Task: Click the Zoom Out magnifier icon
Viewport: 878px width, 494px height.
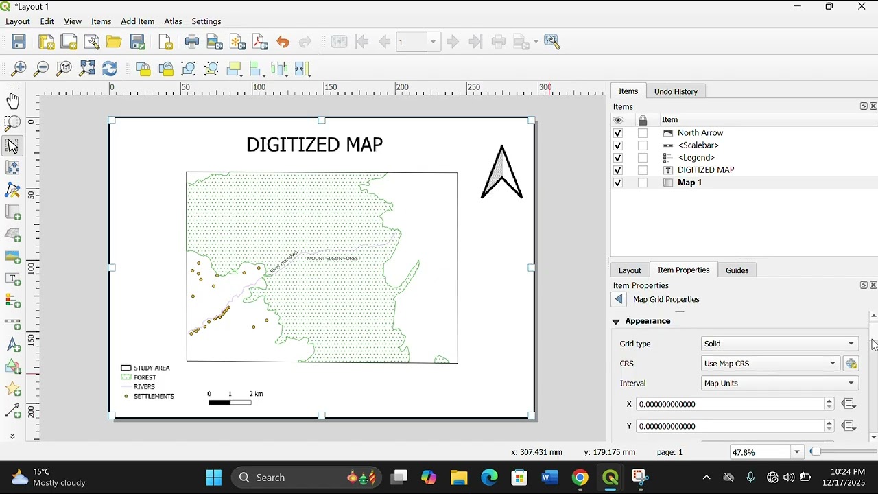Action: tap(41, 69)
